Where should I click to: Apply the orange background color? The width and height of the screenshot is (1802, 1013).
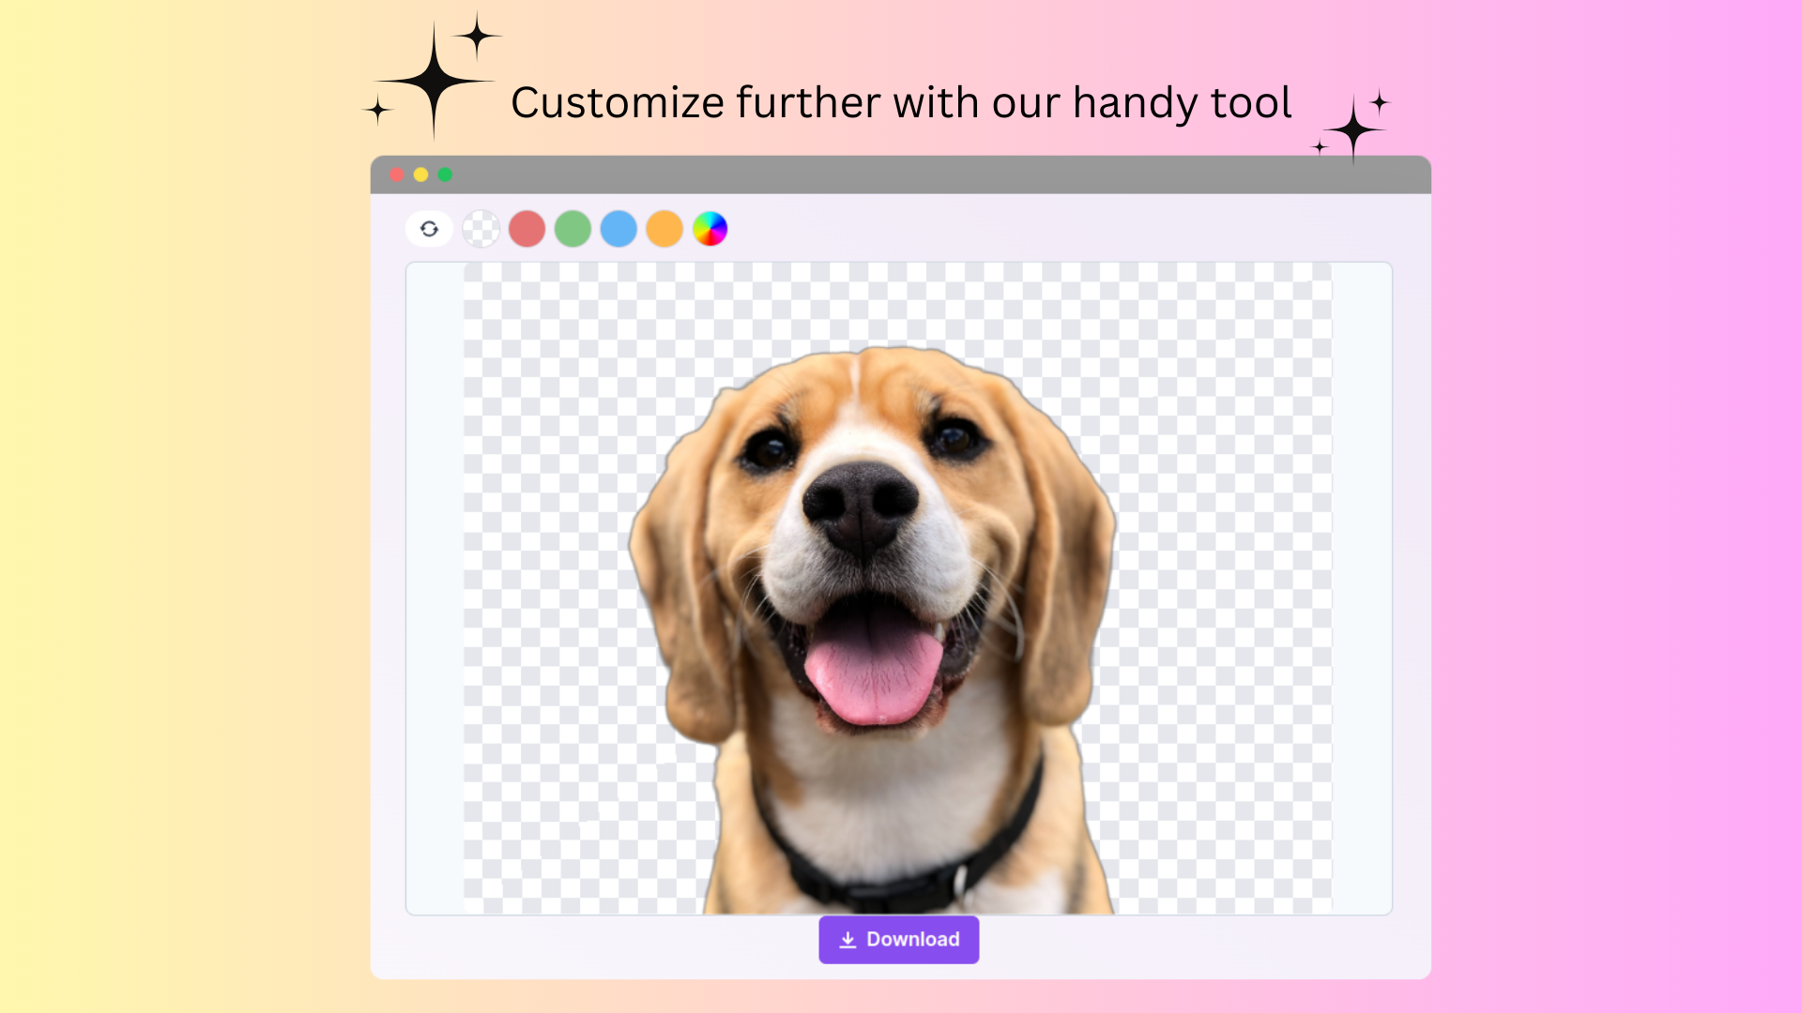click(x=664, y=229)
